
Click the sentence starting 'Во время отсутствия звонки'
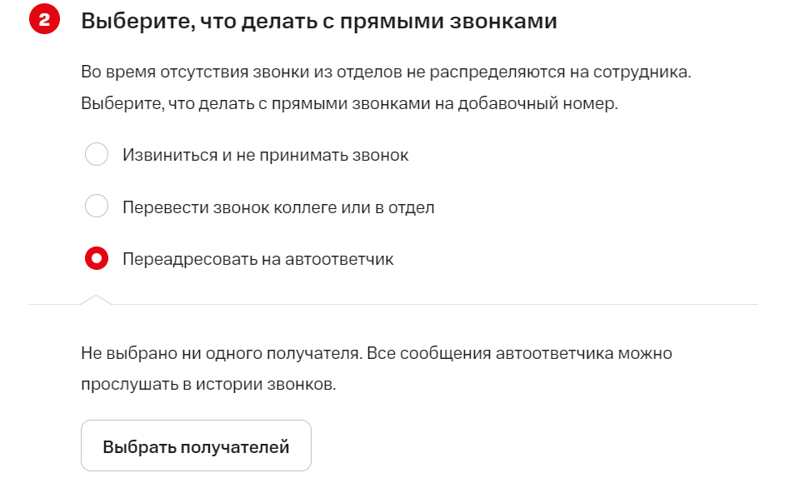386,72
